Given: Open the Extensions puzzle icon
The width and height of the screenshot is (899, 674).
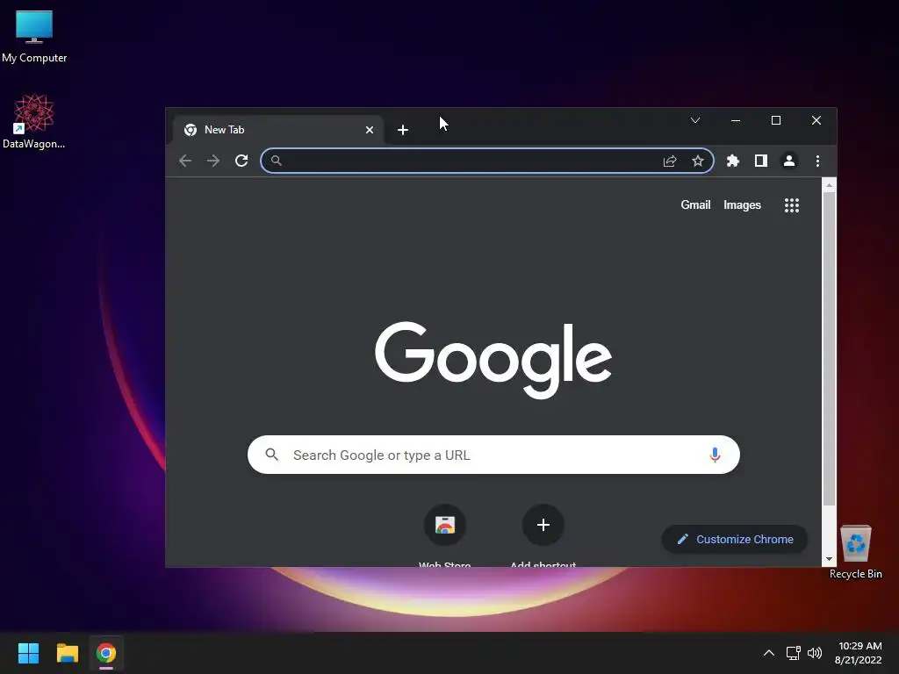Looking at the screenshot, I should tap(733, 161).
